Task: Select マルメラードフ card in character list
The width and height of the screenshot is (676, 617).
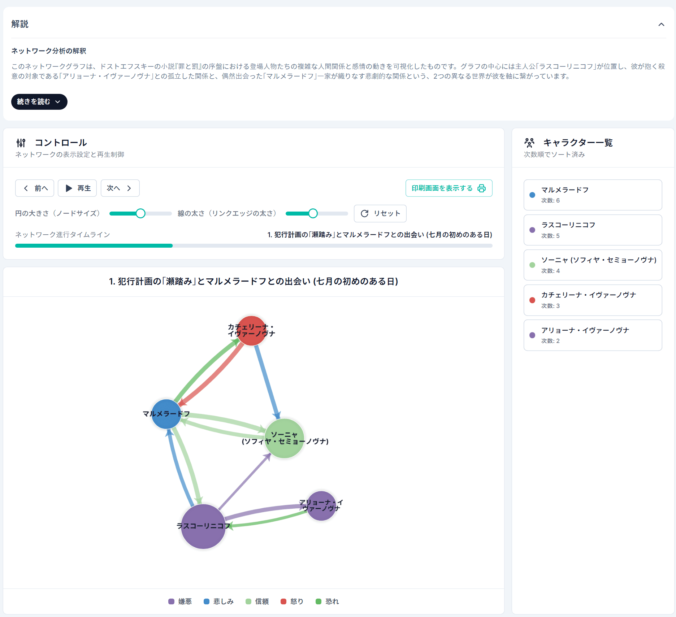Action: (593, 195)
